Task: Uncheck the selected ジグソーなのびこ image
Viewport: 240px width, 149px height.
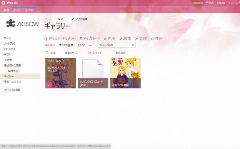Action: pyautogui.click(x=48, y=85)
